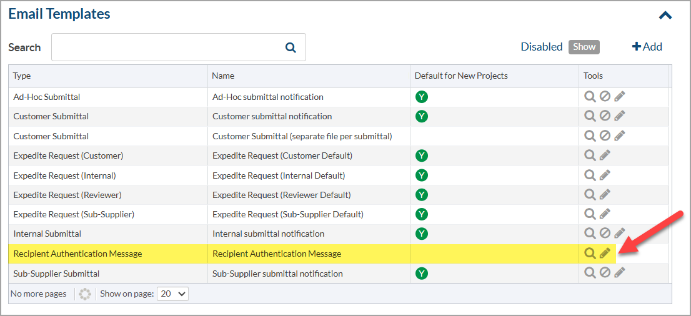Click default Y badge for Ad-Hoc submittal
Image resolution: width=691 pixels, height=316 pixels.
pyautogui.click(x=422, y=97)
